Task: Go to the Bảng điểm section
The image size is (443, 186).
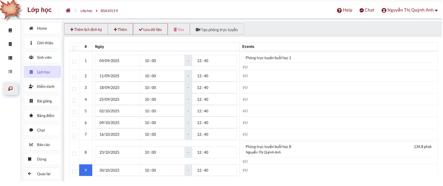Action: click(42, 116)
